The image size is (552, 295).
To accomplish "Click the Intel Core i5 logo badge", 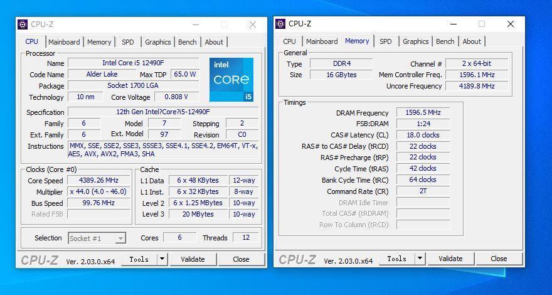I will click(231, 80).
